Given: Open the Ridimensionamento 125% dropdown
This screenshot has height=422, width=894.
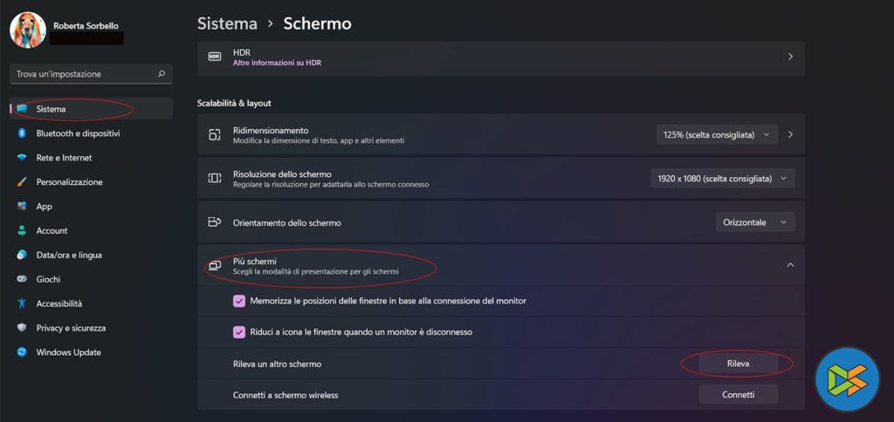Looking at the screenshot, I should tap(716, 135).
